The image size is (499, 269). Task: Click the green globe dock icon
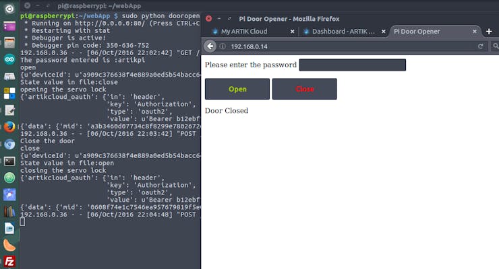9,178
